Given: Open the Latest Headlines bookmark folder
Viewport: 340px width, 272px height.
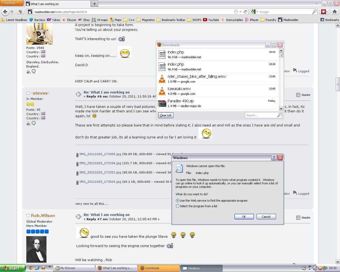Looking at the screenshot, I should [x=14, y=20].
